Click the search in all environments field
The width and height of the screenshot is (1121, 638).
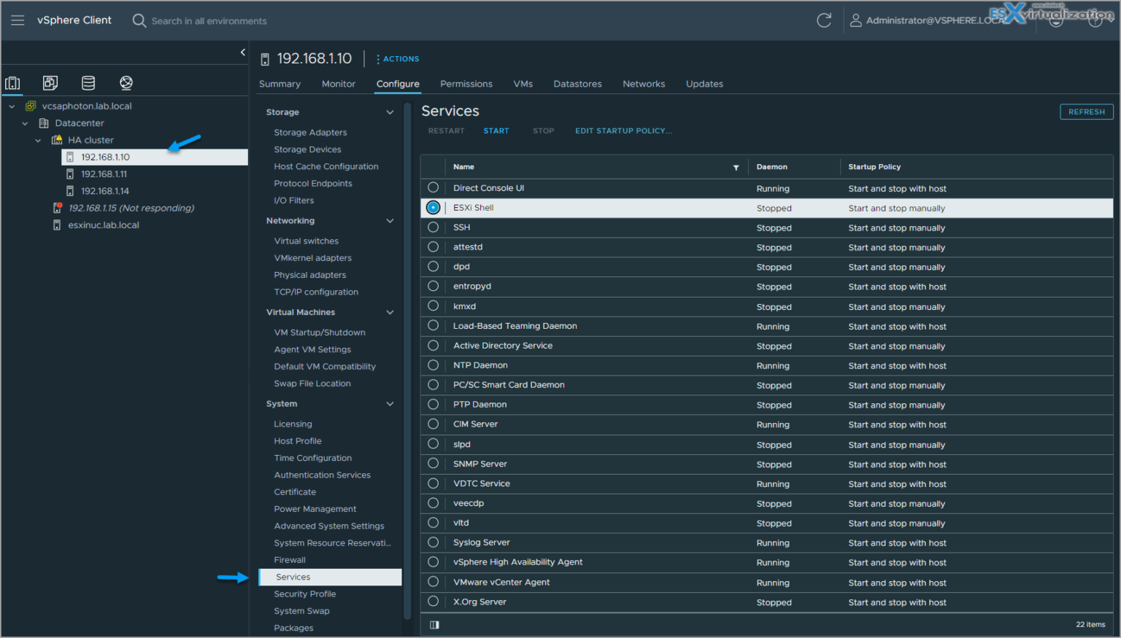pyautogui.click(x=209, y=21)
